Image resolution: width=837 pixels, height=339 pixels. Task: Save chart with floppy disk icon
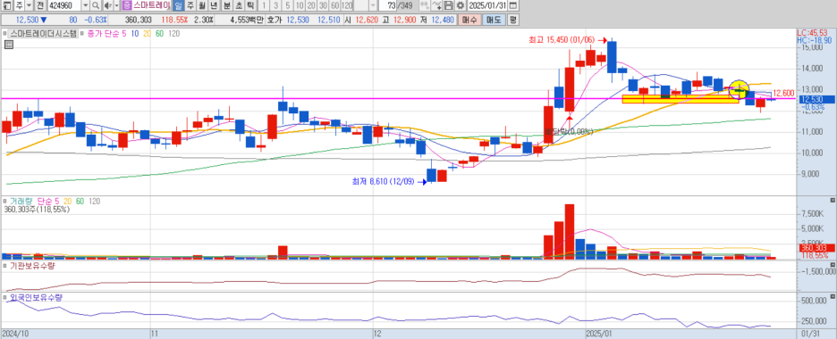click(x=448, y=6)
